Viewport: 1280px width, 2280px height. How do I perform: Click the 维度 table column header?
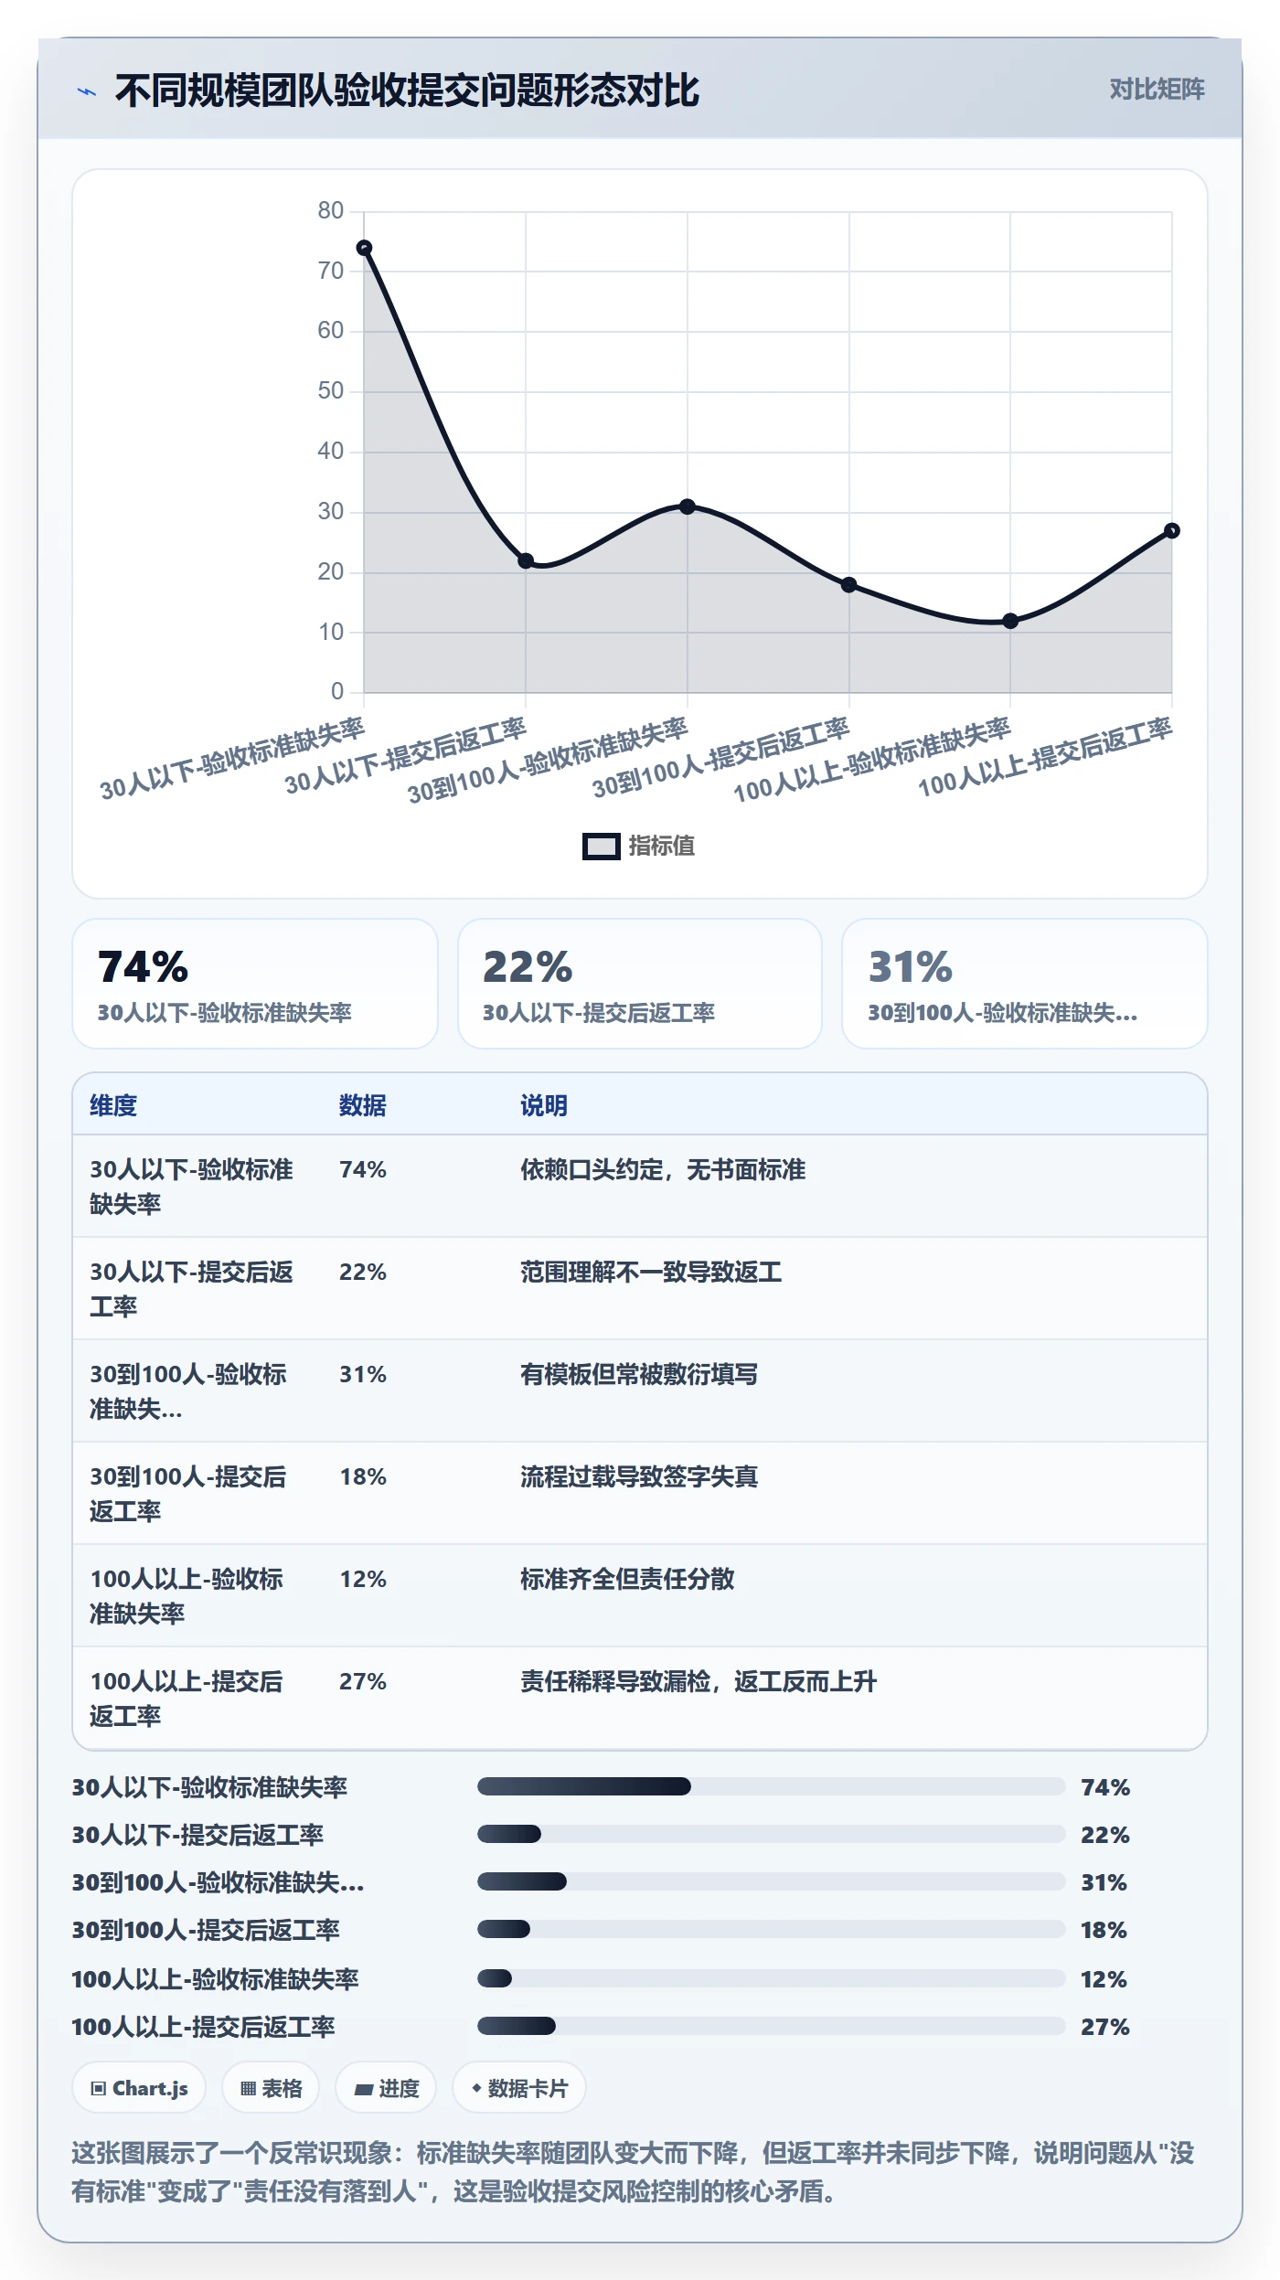tap(113, 1105)
